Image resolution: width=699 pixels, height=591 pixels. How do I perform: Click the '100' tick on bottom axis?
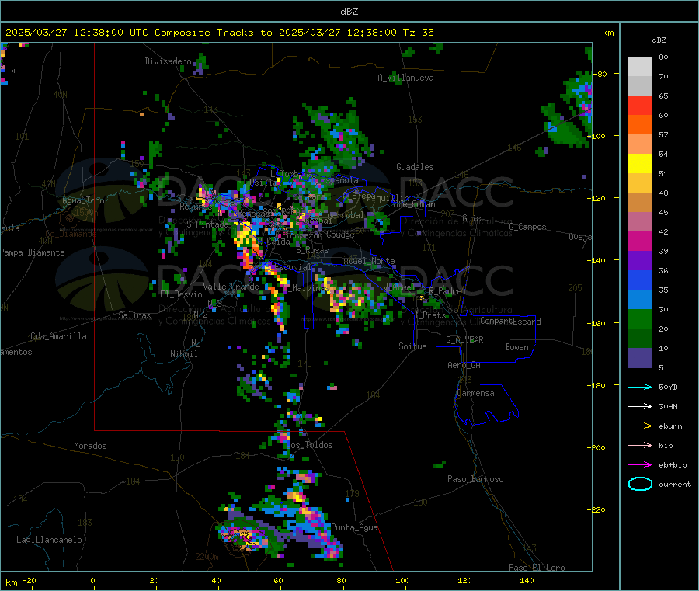tap(402, 580)
